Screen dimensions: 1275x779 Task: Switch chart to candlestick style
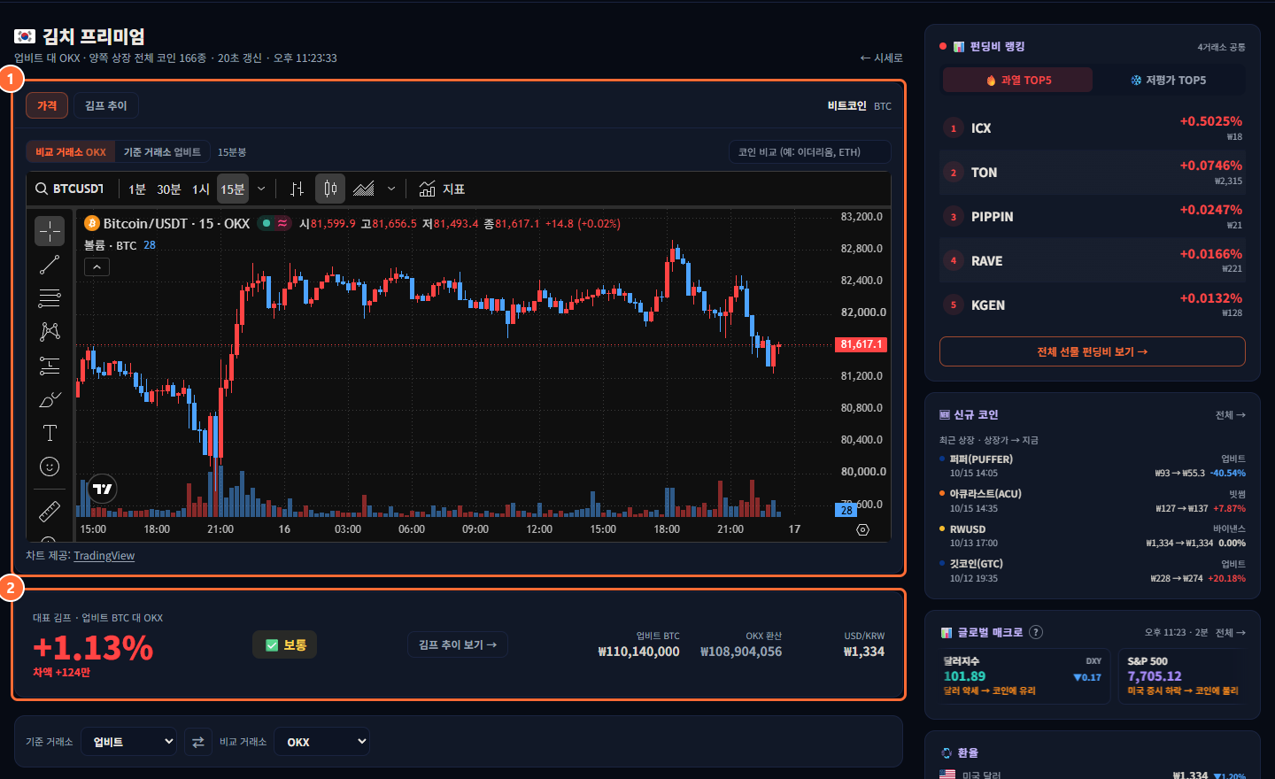pyautogui.click(x=330, y=189)
